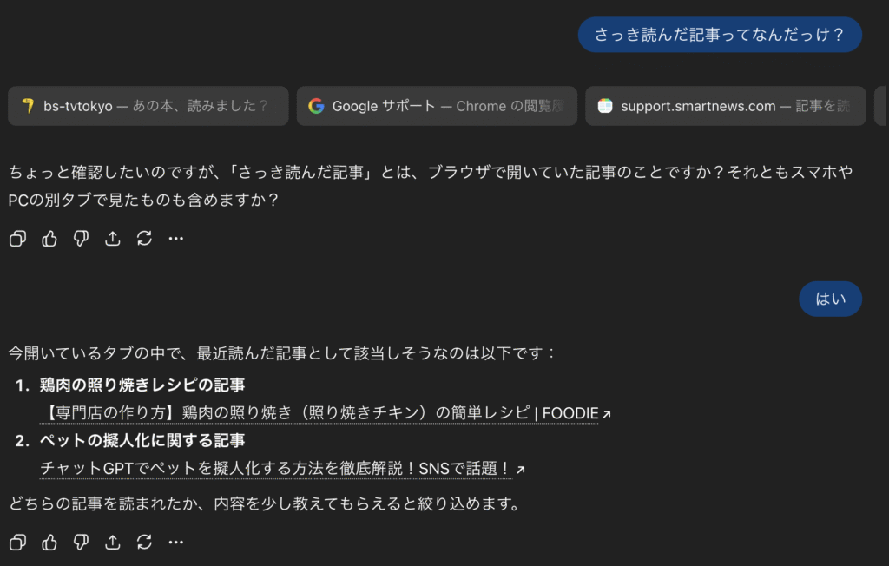Open the FOODIE 鶏肉の照り焼き recipe link

(x=319, y=413)
